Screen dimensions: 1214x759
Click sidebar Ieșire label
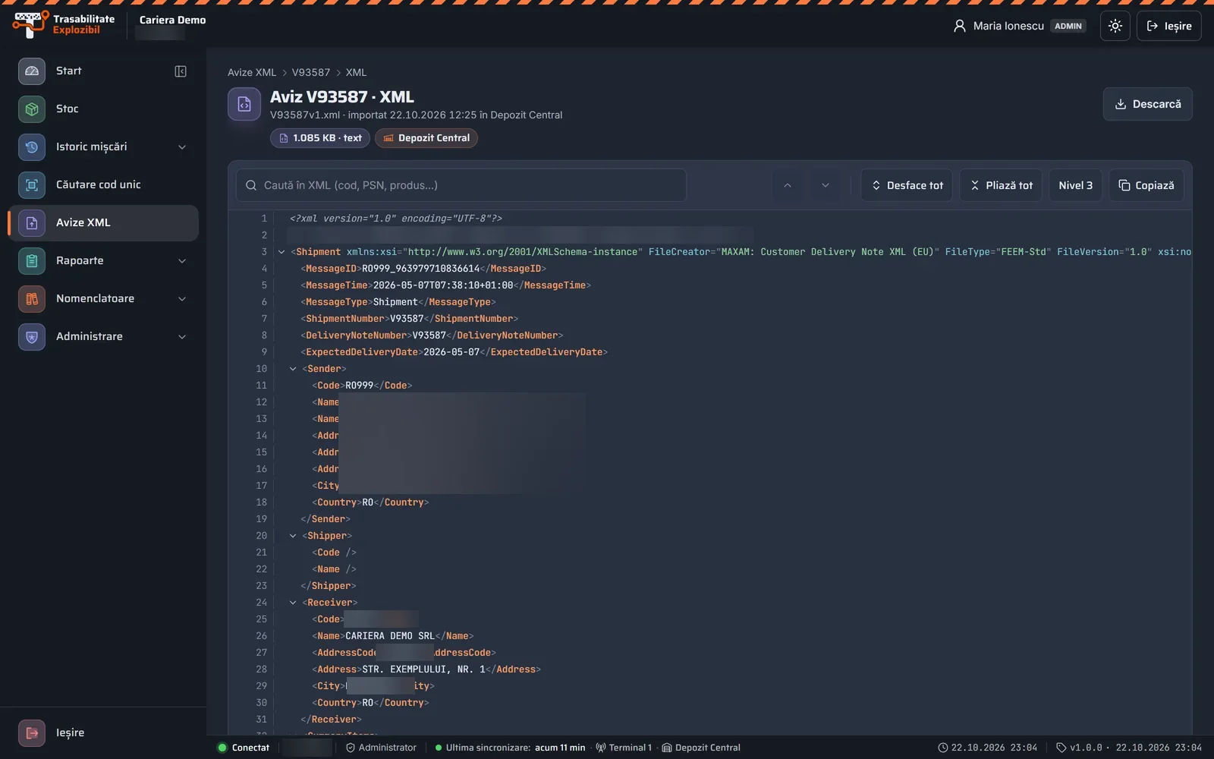70,733
